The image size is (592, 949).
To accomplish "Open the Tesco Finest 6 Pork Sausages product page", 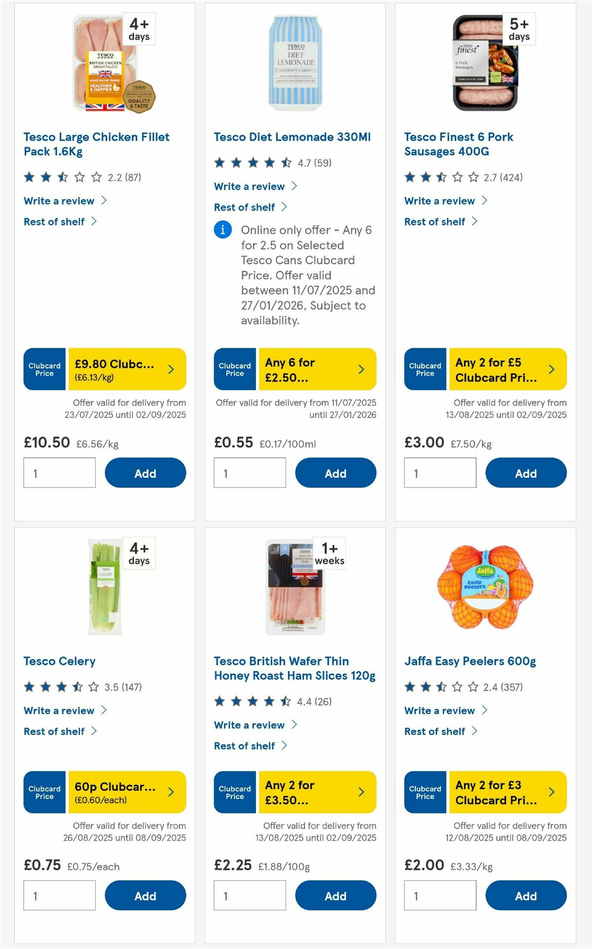I will [459, 144].
